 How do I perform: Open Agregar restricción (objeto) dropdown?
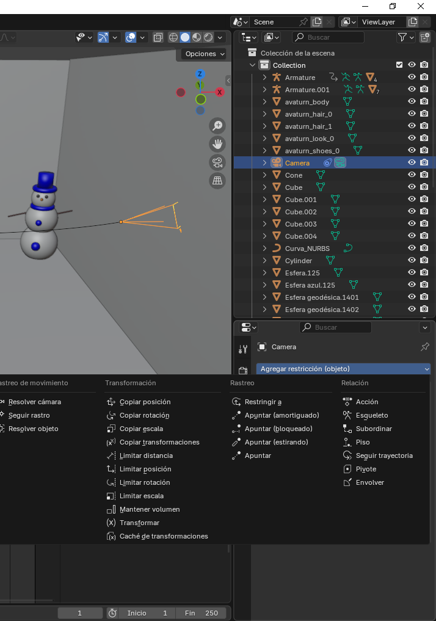(343, 369)
